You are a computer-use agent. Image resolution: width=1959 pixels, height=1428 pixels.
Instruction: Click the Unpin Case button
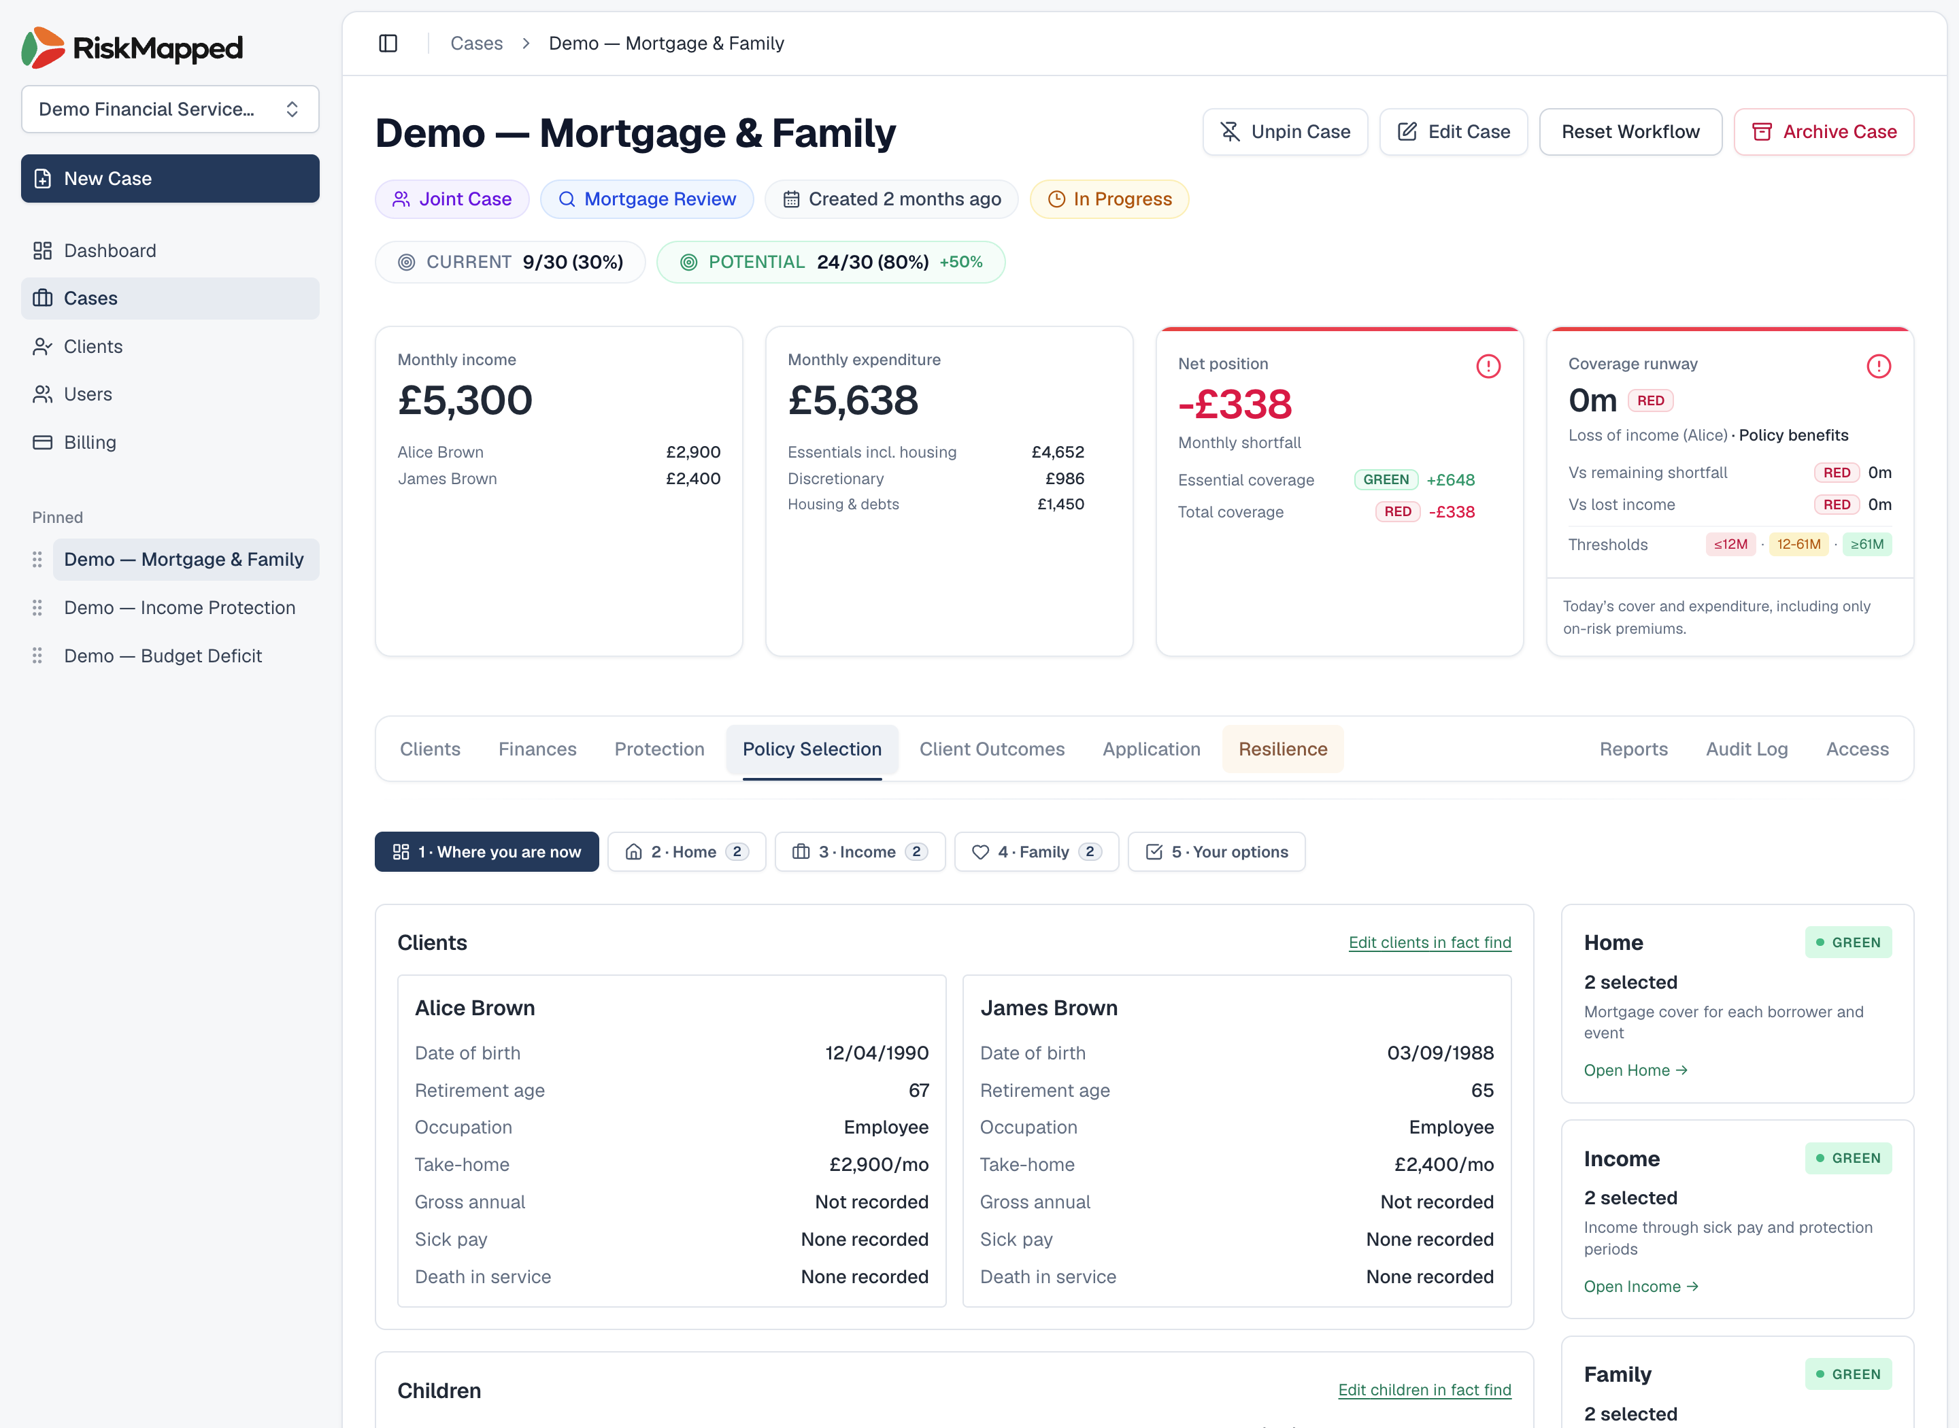point(1285,131)
